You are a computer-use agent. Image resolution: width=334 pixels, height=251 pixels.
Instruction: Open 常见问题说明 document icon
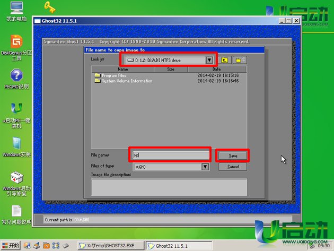tap(16, 215)
